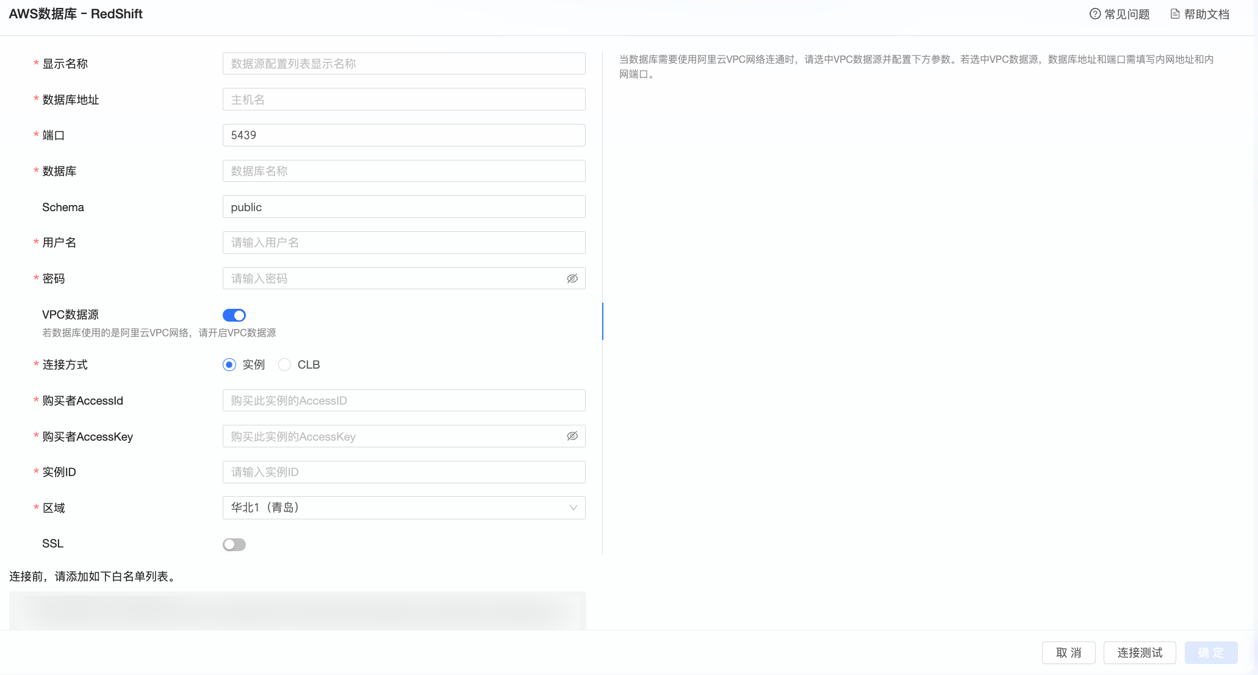The width and height of the screenshot is (1258, 675).
Task: Open the 常见问题 FAQ link
Action: pyautogui.click(x=1120, y=14)
